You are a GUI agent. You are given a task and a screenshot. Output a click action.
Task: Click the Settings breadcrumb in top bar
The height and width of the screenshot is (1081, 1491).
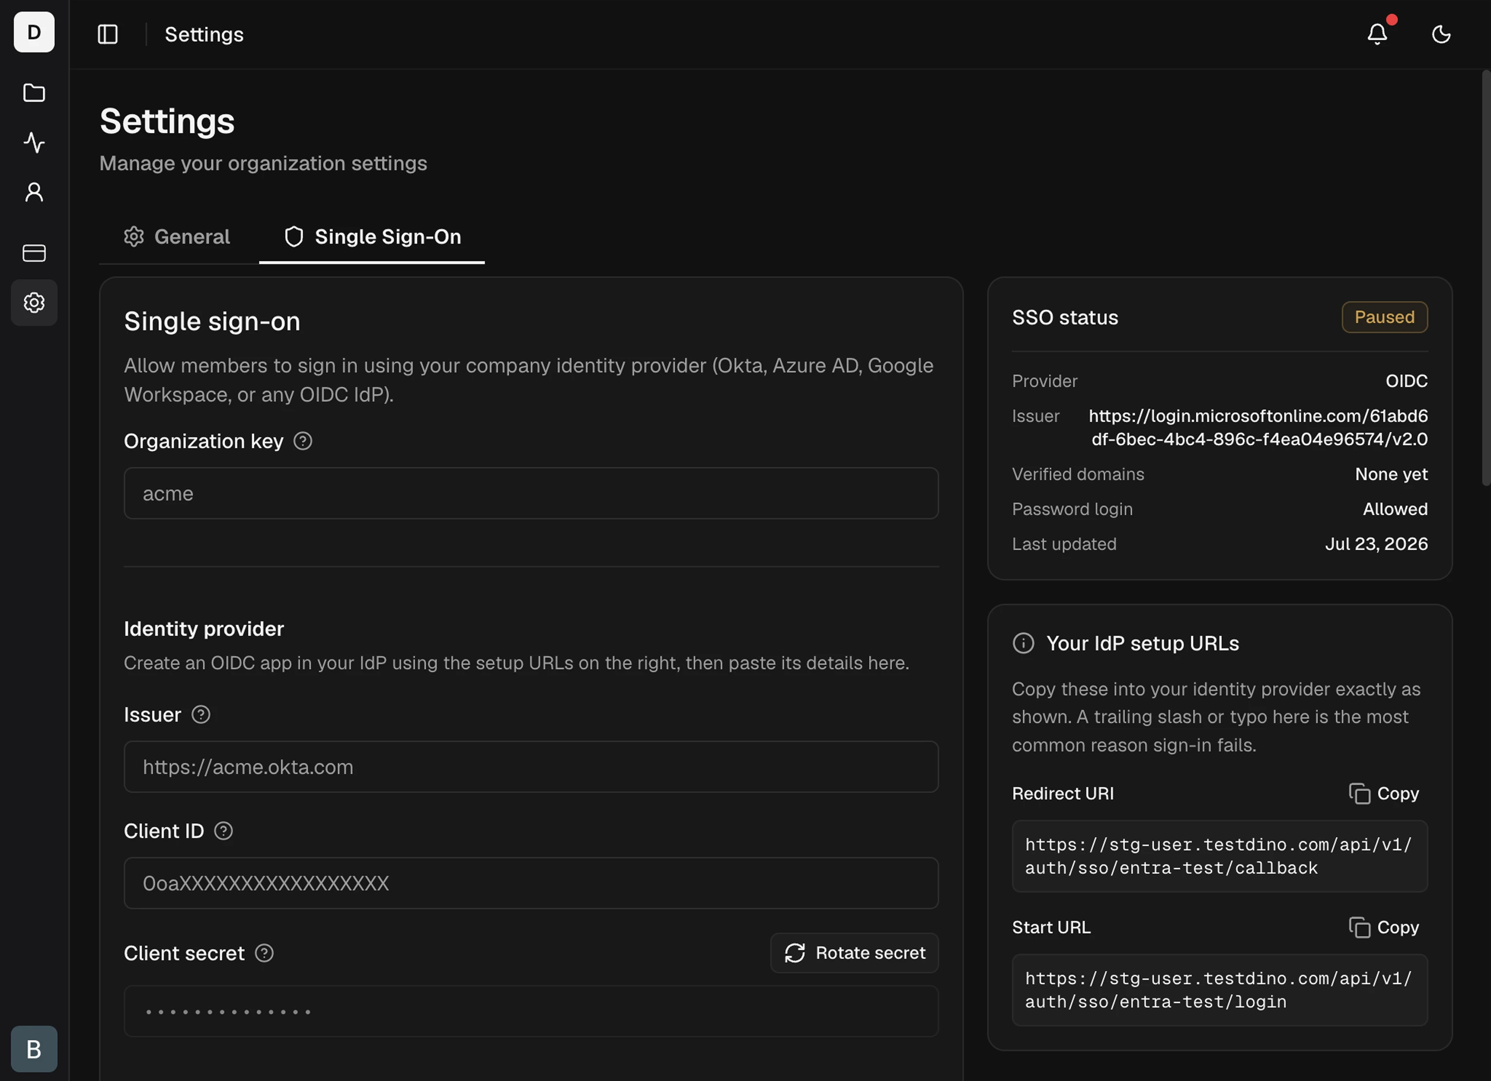point(204,34)
